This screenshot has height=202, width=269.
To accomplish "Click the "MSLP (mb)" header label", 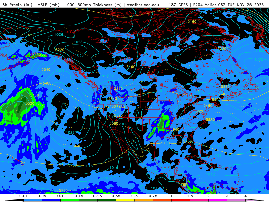I will pos(48,5).
